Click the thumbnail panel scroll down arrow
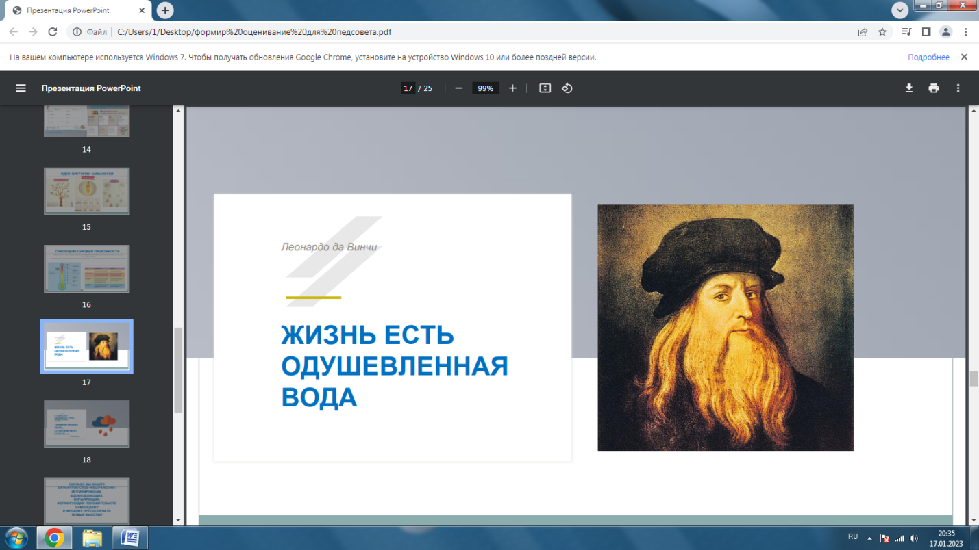The image size is (979, 550). click(178, 520)
